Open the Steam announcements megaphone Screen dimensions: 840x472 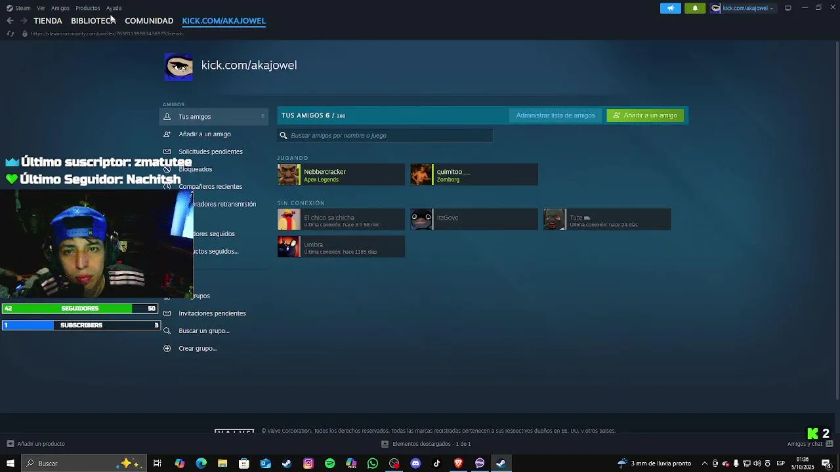(x=670, y=8)
